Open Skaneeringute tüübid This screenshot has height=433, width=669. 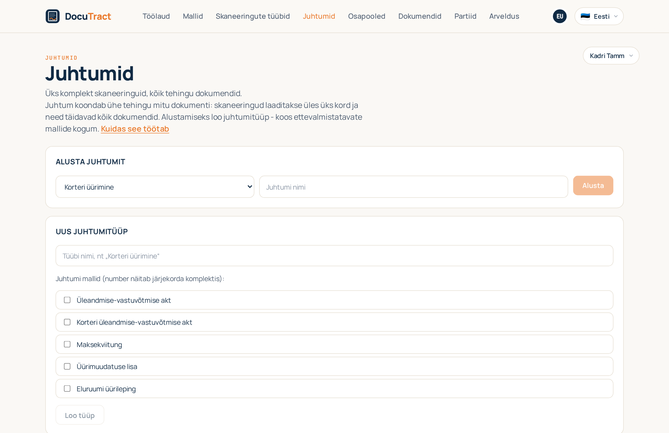click(253, 16)
